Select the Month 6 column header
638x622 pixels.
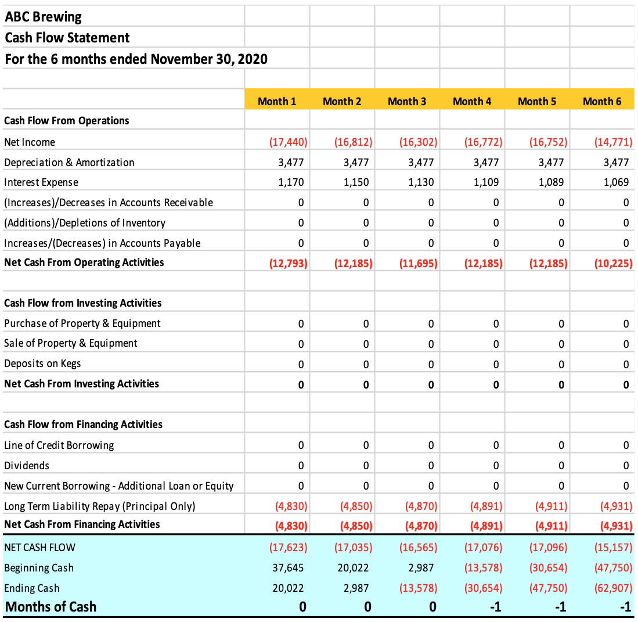[602, 100]
